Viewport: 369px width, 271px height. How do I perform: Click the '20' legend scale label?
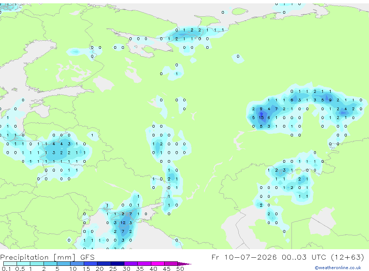point(100,269)
